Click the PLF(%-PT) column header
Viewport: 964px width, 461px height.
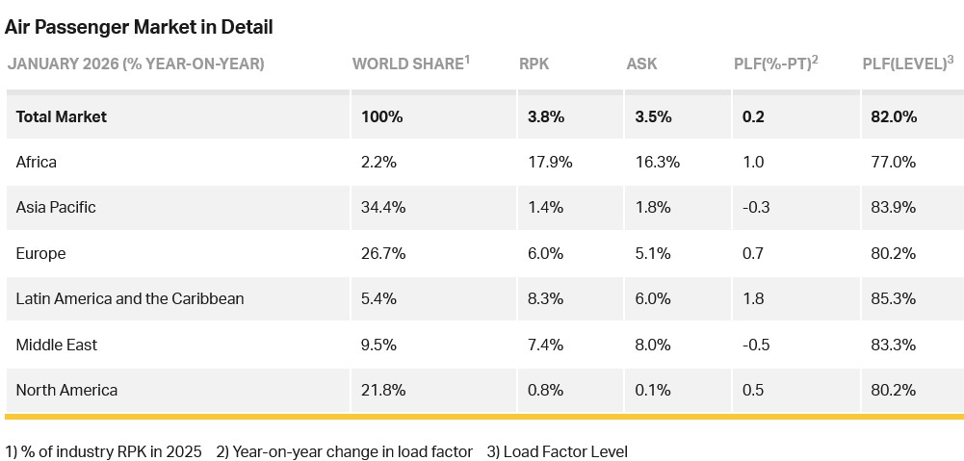tap(774, 64)
